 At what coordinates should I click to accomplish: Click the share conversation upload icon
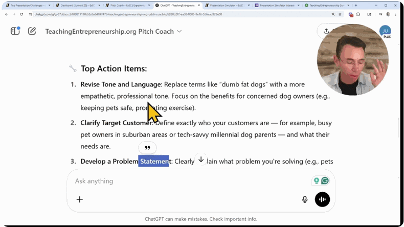(326, 31)
